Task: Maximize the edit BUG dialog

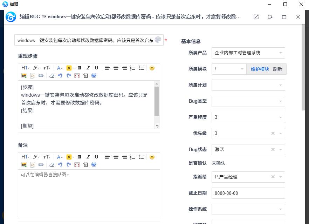Action: tap(284, 17)
